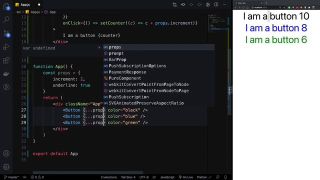Open the Explorer view in activity bar
This screenshot has width=320, height=180.
(x=6, y=6)
